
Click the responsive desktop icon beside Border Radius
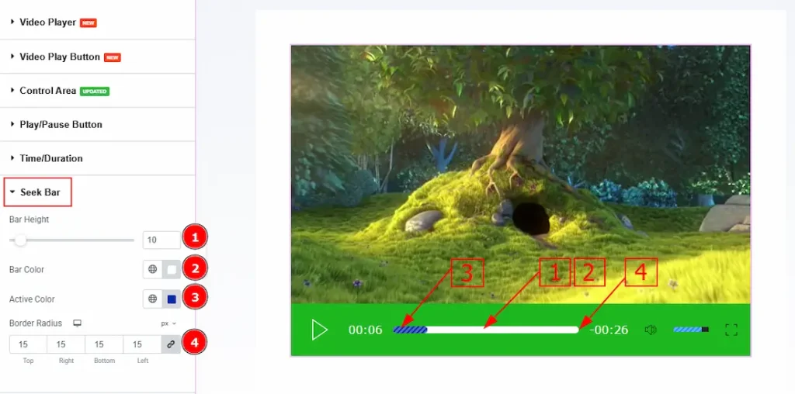point(77,323)
